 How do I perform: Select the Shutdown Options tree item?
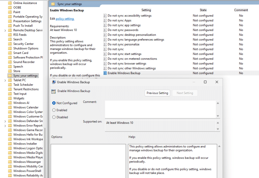coord(26,49)
